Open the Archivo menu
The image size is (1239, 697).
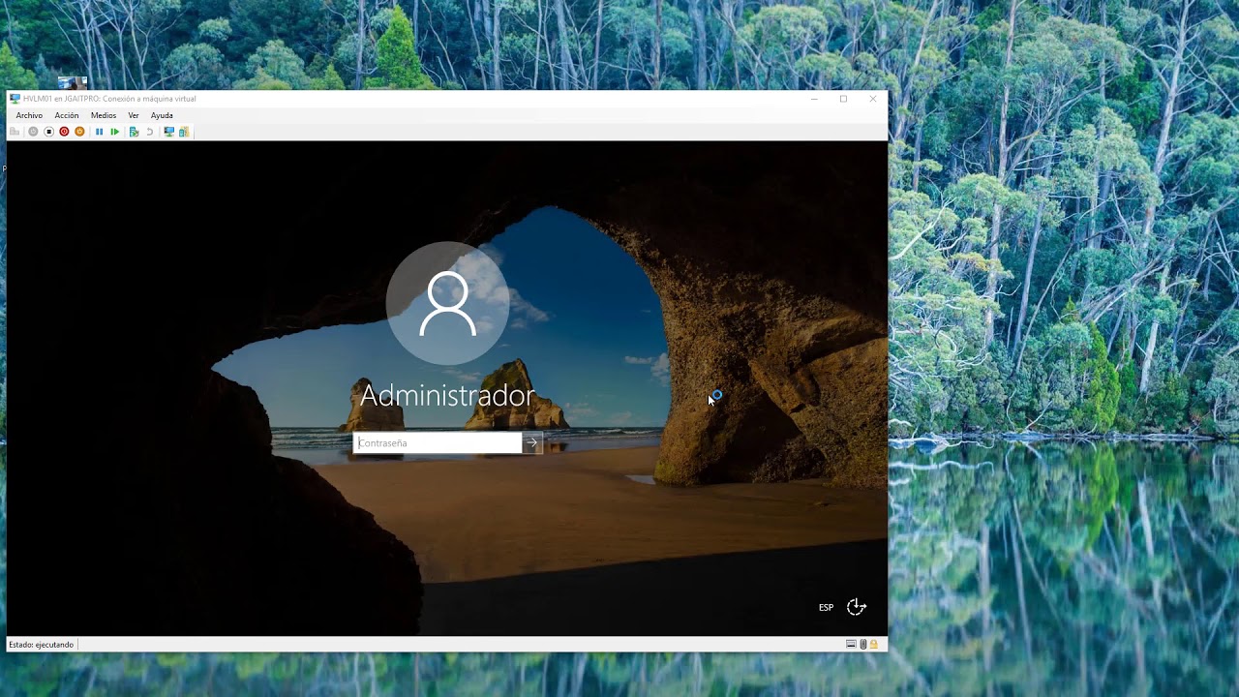pos(29,115)
